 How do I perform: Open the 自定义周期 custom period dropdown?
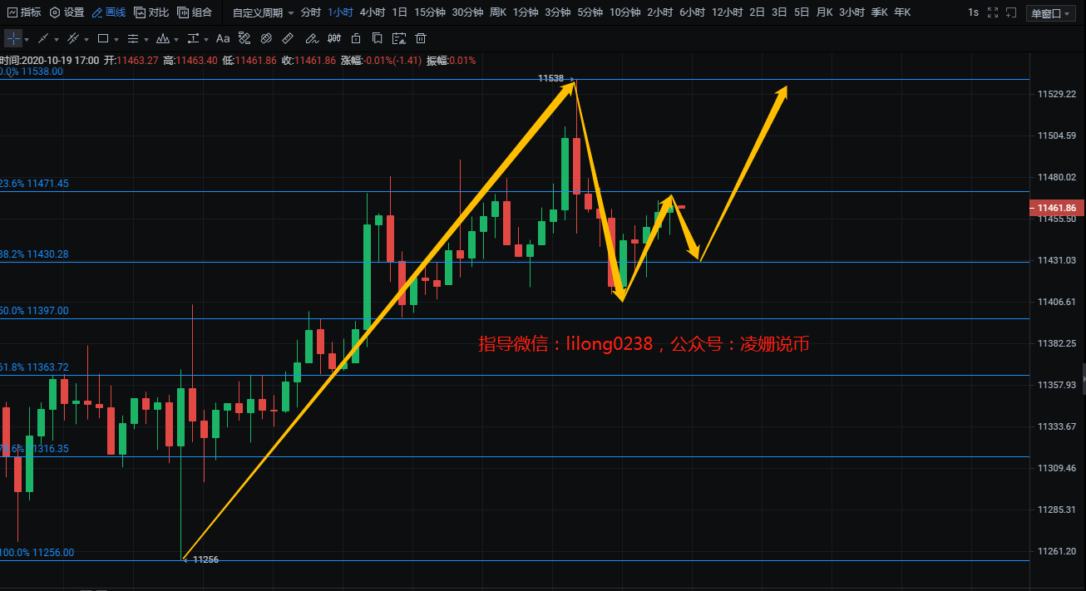[x=263, y=12]
